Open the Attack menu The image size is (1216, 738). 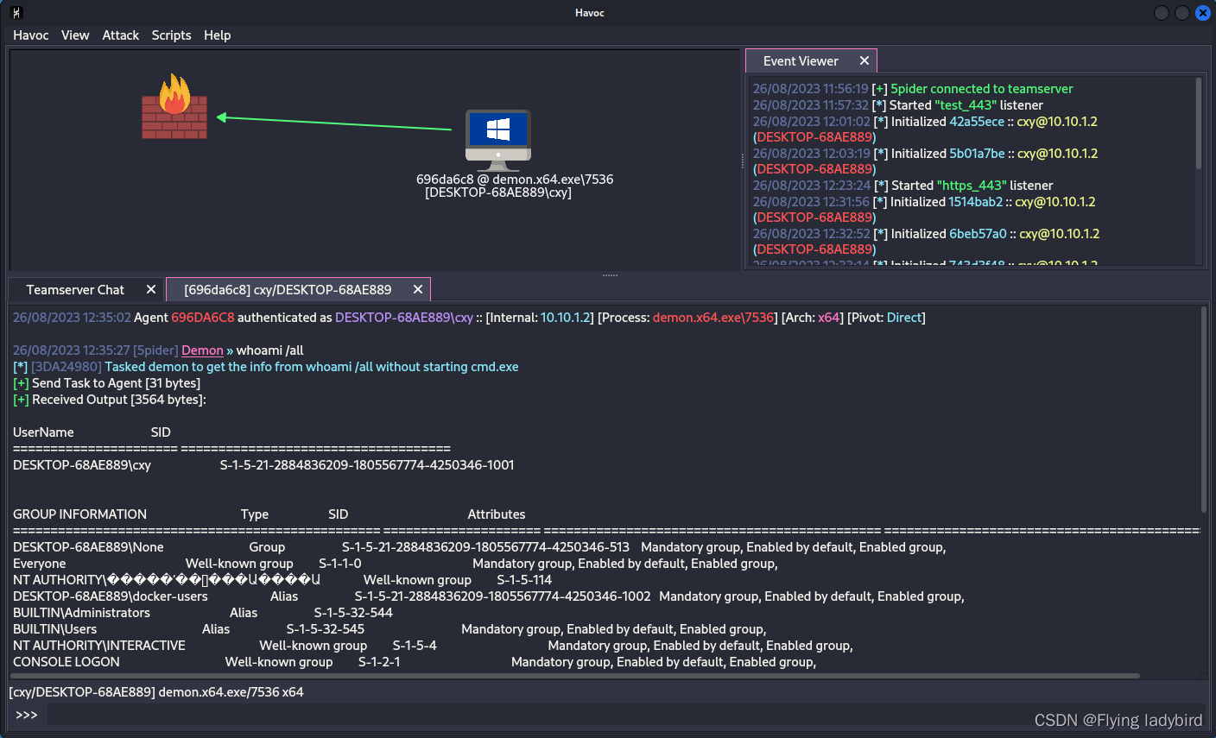point(121,35)
